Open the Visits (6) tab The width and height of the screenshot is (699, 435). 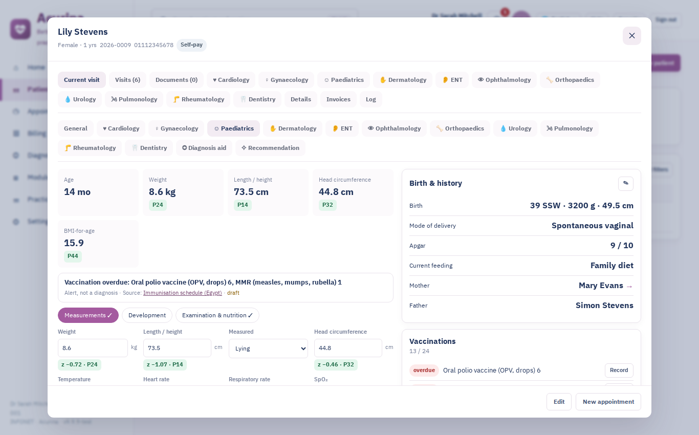[x=127, y=80]
